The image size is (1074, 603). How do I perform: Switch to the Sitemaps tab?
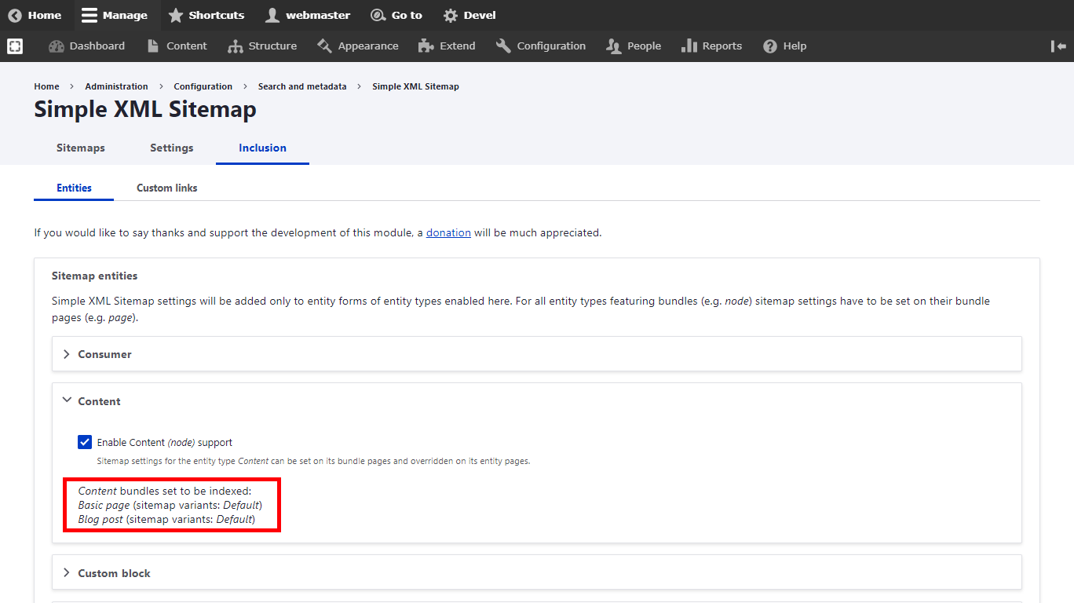tap(80, 148)
